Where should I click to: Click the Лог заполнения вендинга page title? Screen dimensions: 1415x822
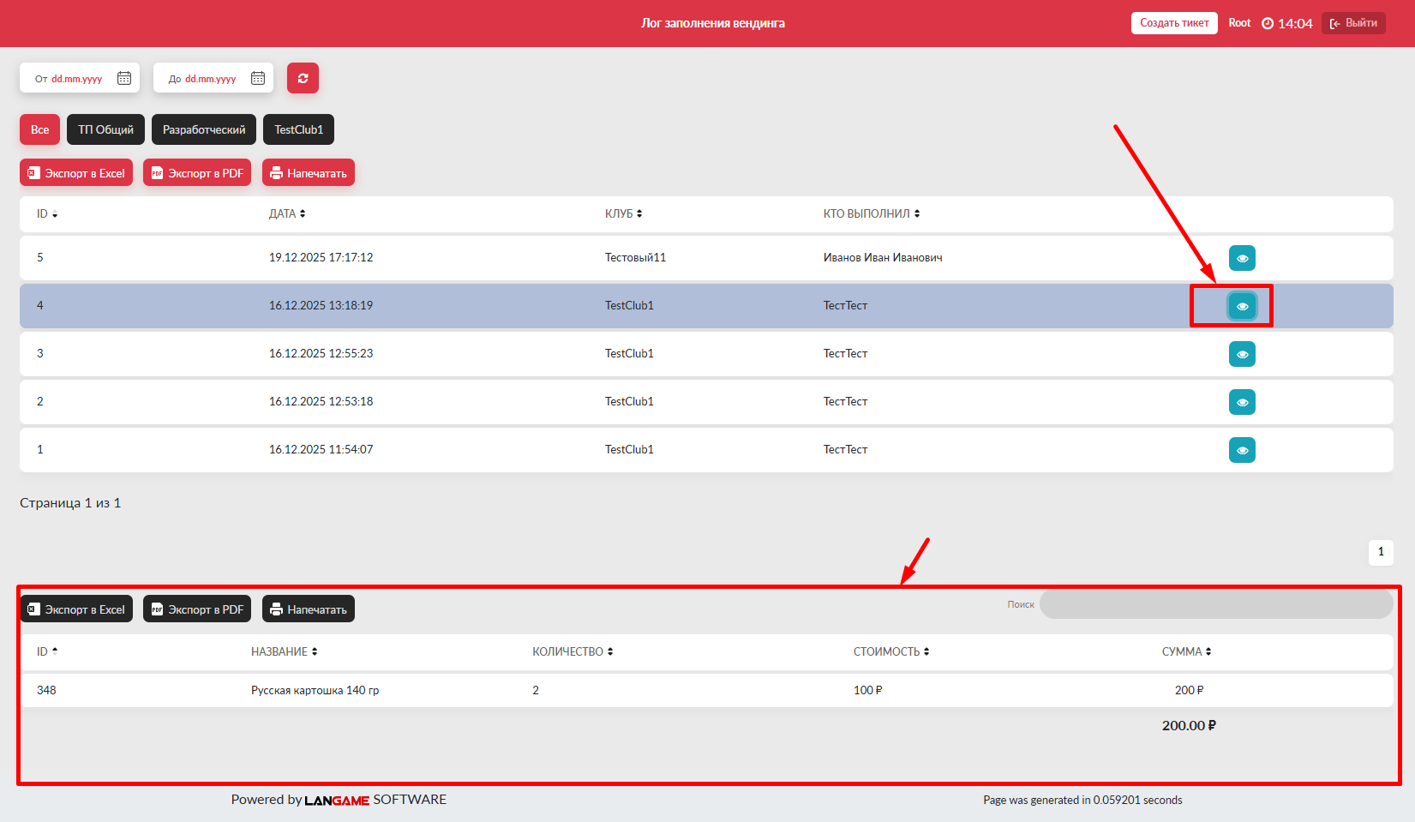click(x=713, y=23)
